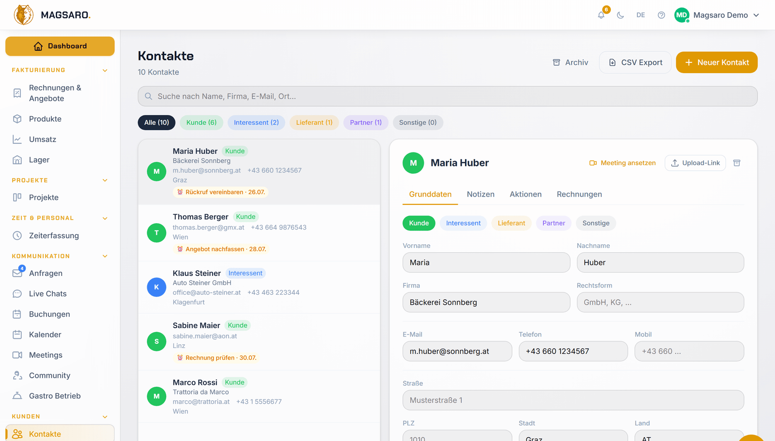Switch to the Notizen tab
The image size is (775, 441).
click(x=480, y=195)
